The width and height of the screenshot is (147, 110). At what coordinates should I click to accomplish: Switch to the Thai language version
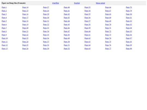pyautogui.click(x=56, y=3)
